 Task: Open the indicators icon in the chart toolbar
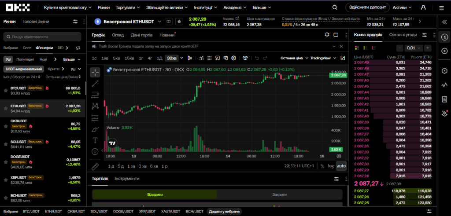[x=201, y=58]
